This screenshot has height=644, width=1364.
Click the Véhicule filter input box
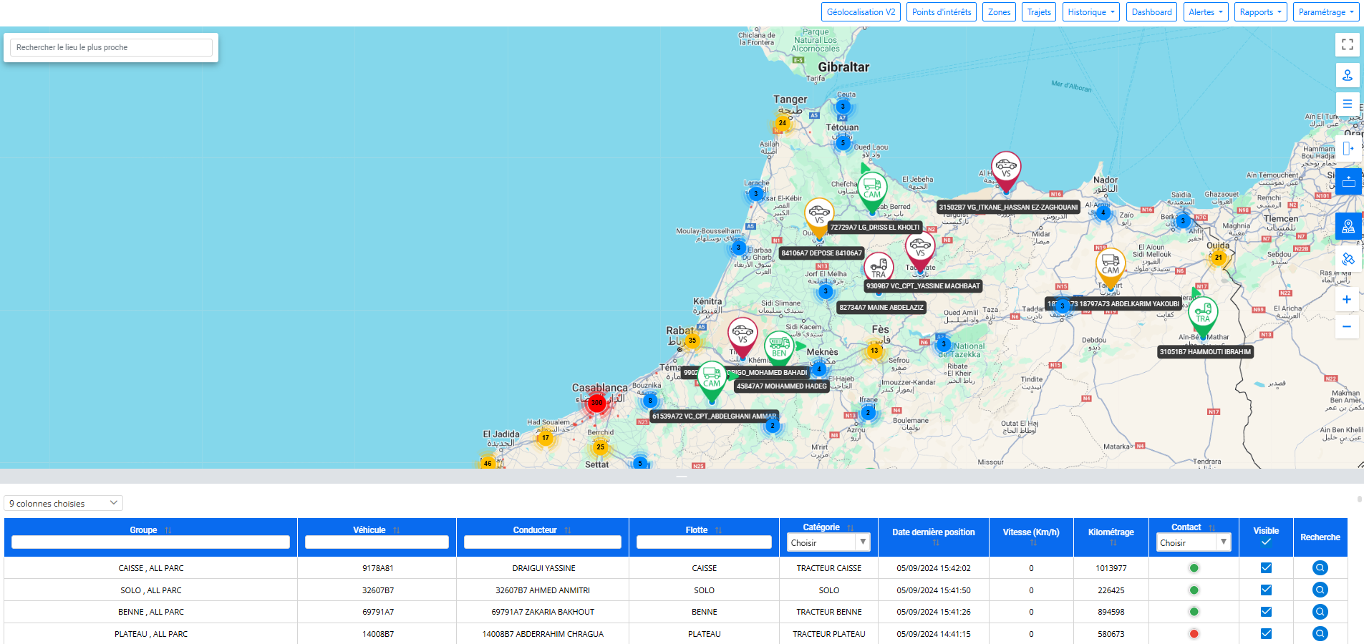tap(377, 542)
